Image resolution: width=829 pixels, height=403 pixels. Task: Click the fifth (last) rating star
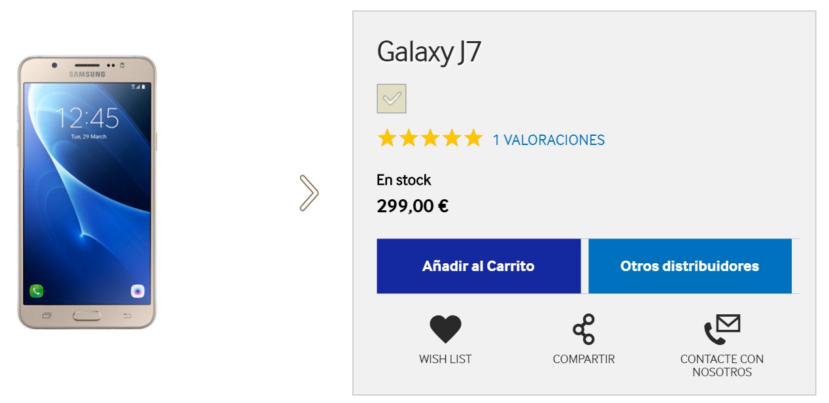(473, 138)
